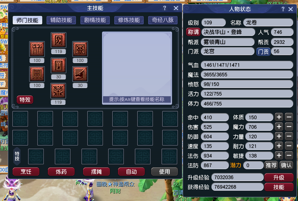The height and width of the screenshot is (201, 298).
Task: Select the upper-left skill icon at level 100
Action: 37,49
